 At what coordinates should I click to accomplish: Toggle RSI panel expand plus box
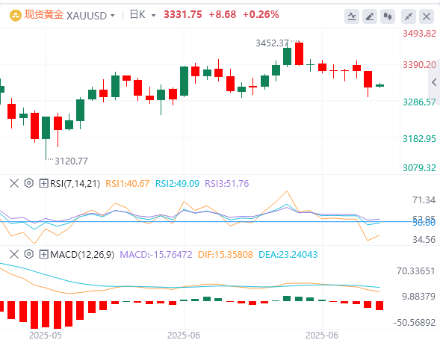click(x=43, y=184)
